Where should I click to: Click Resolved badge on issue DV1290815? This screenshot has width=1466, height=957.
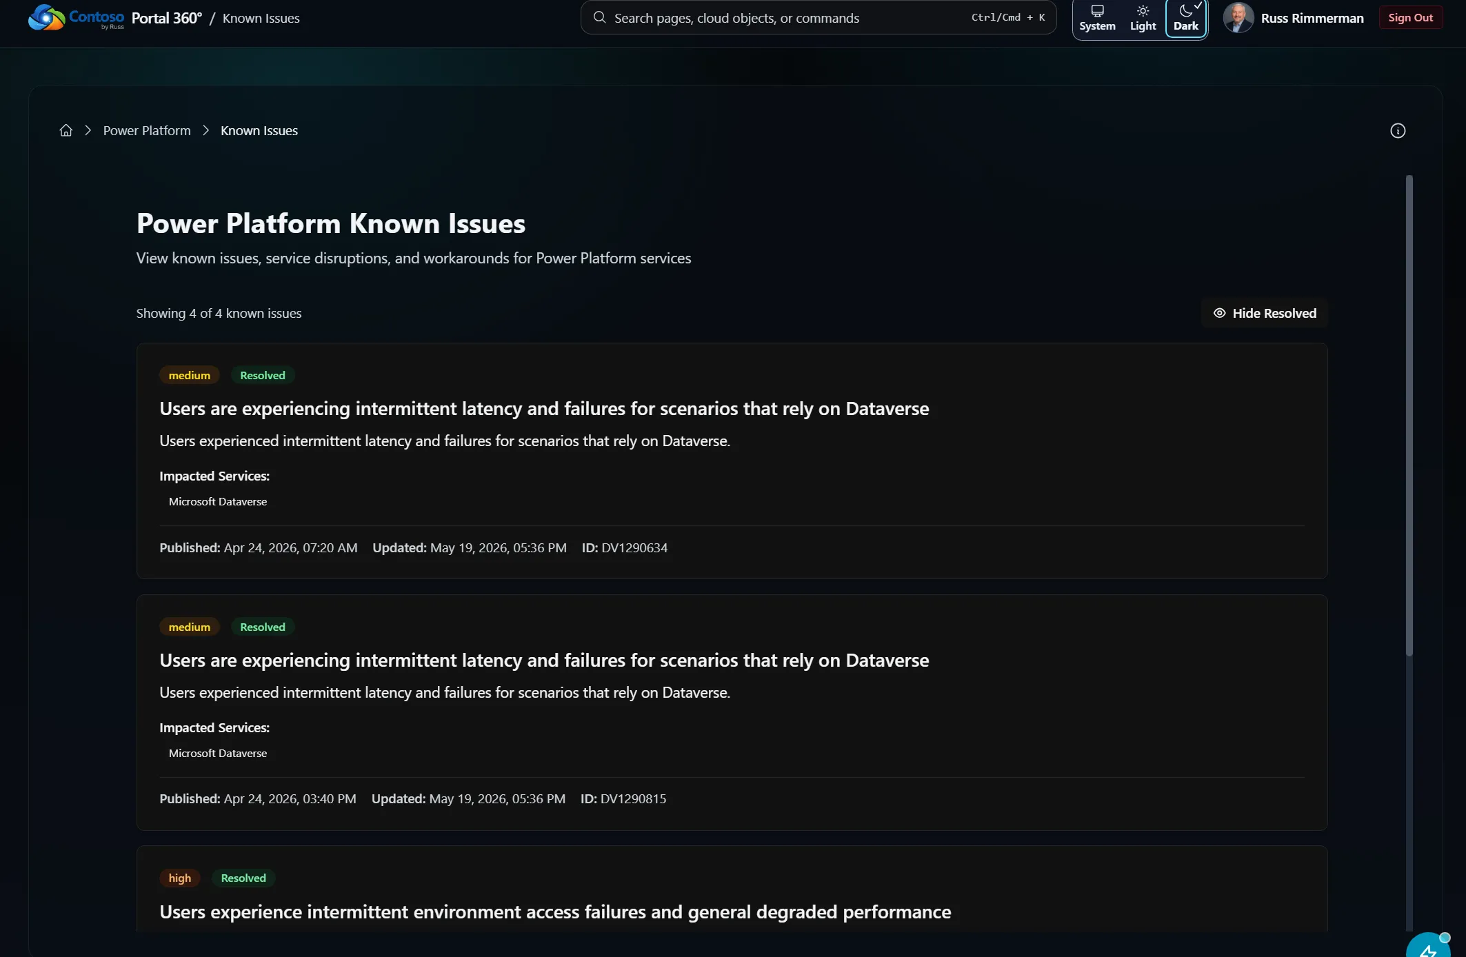point(263,627)
